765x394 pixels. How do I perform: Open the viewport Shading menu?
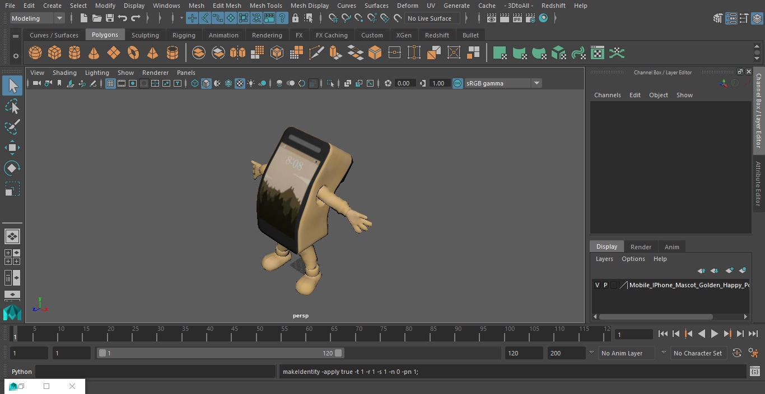[x=64, y=73]
